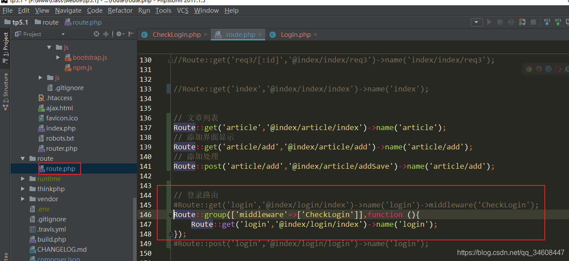Click the Stop square icon

[533, 22]
